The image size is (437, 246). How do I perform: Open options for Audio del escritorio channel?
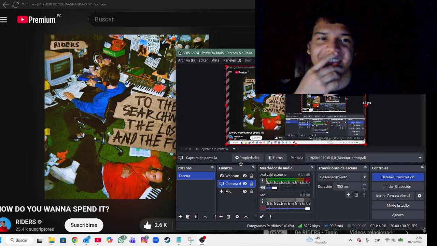click(x=263, y=181)
